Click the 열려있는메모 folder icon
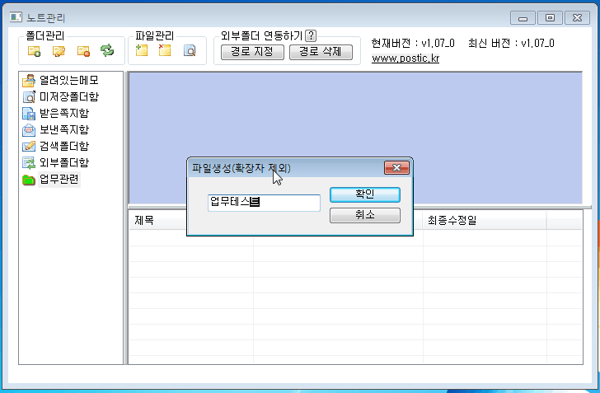This screenshot has height=393, width=600. 29,81
